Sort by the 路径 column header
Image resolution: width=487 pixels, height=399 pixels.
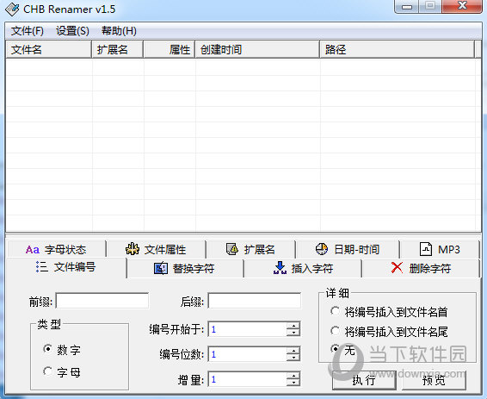(398, 49)
